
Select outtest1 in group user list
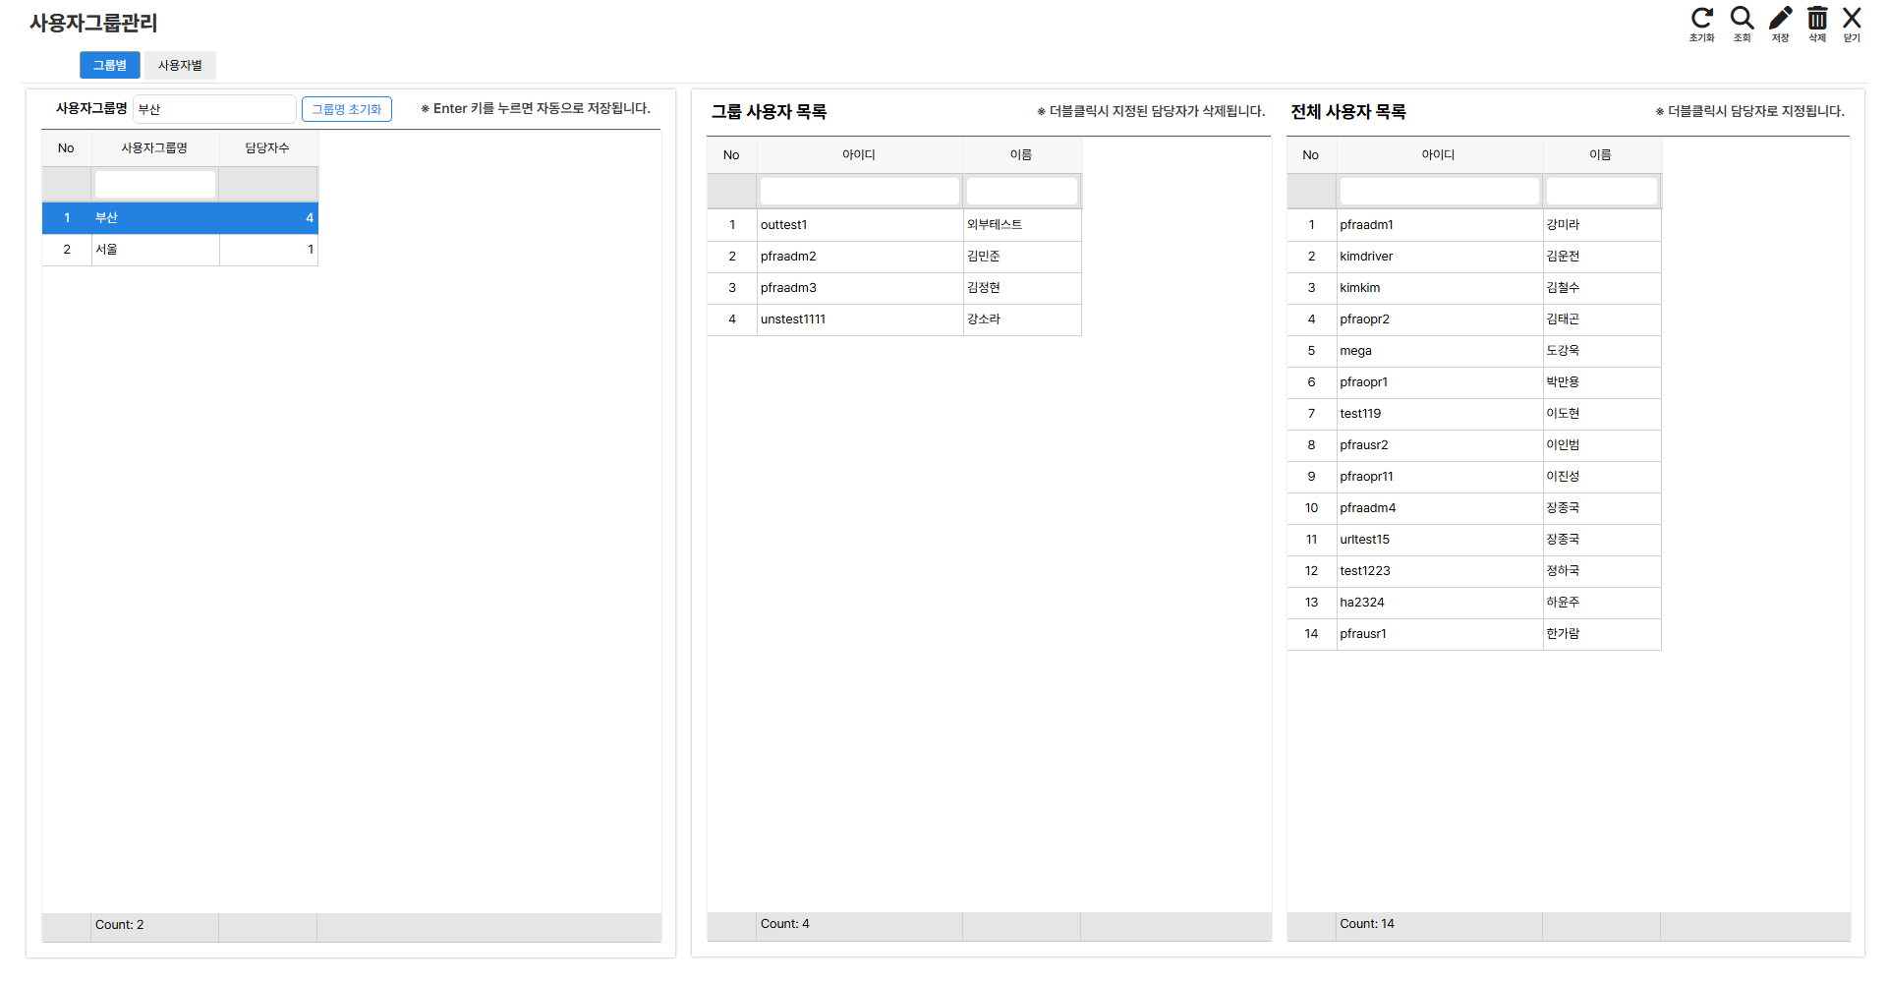pos(894,225)
